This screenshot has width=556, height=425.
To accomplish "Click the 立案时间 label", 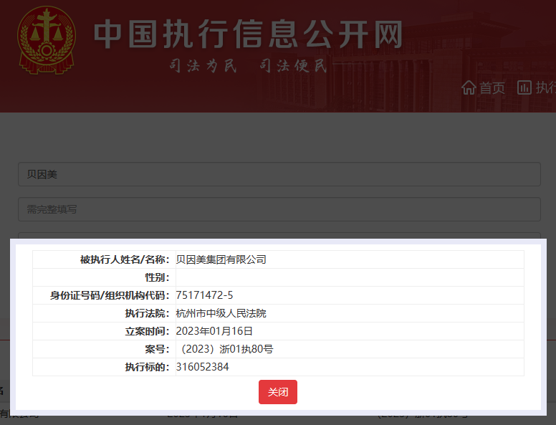I will click(x=147, y=331).
